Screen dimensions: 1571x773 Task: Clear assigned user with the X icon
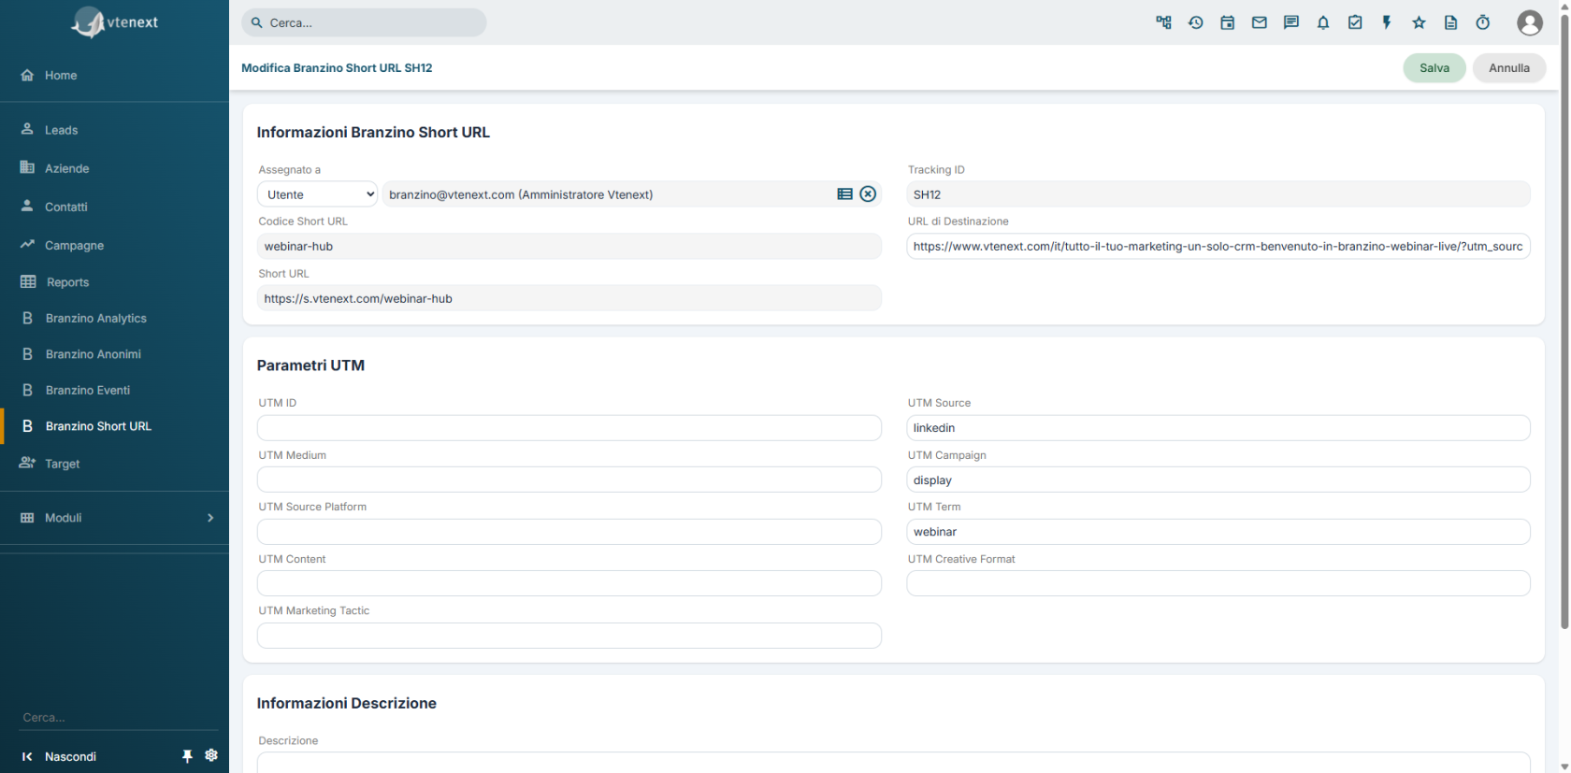coord(868,193)
